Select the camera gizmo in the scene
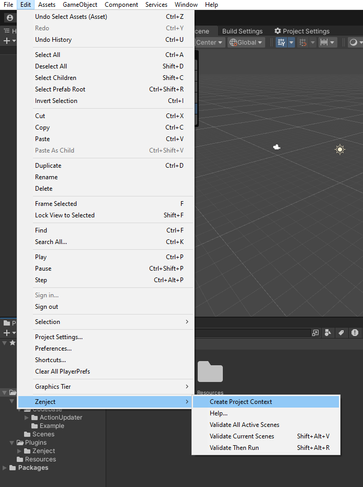 pyautogui.click(x=277, y=147)
